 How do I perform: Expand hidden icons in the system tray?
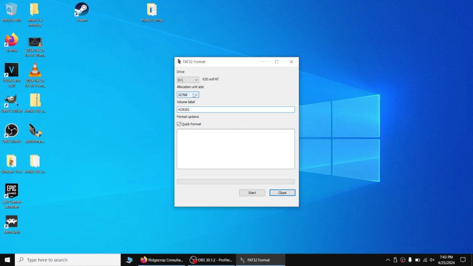[x=387, y=260]
